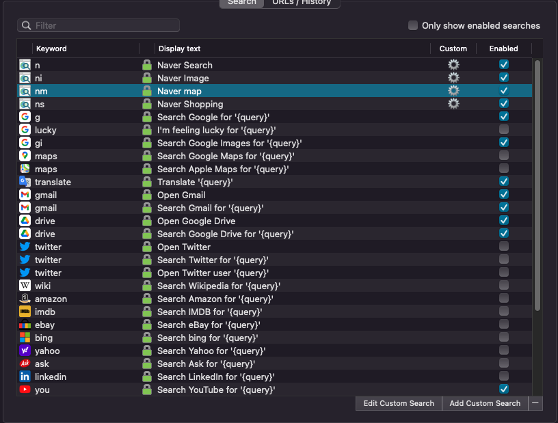This screenshot has width=558, height=423.
Task: Click the green lock icon beside Naver Search
Action: tap(146, 65)
